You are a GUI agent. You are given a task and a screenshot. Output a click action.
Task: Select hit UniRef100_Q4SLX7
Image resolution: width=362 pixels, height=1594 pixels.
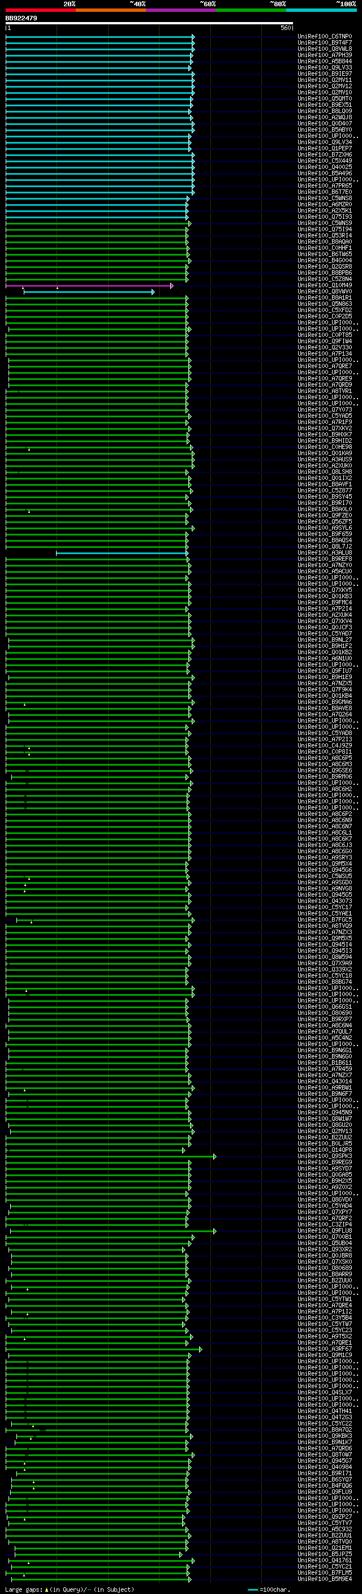click(325, 1392)
